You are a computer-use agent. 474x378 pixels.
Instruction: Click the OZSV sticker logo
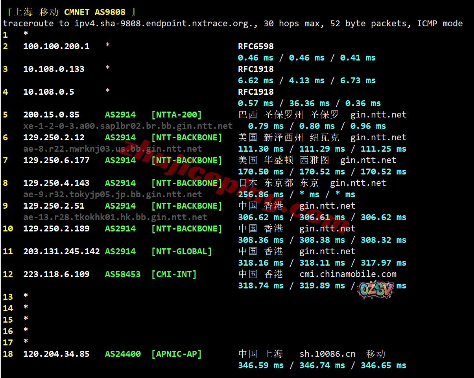point(375,290)
